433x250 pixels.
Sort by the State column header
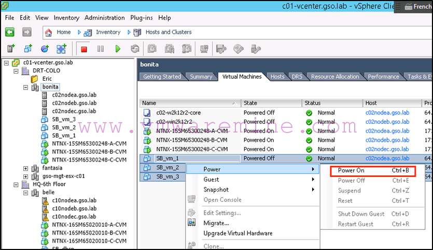click(x=271, y=103)
